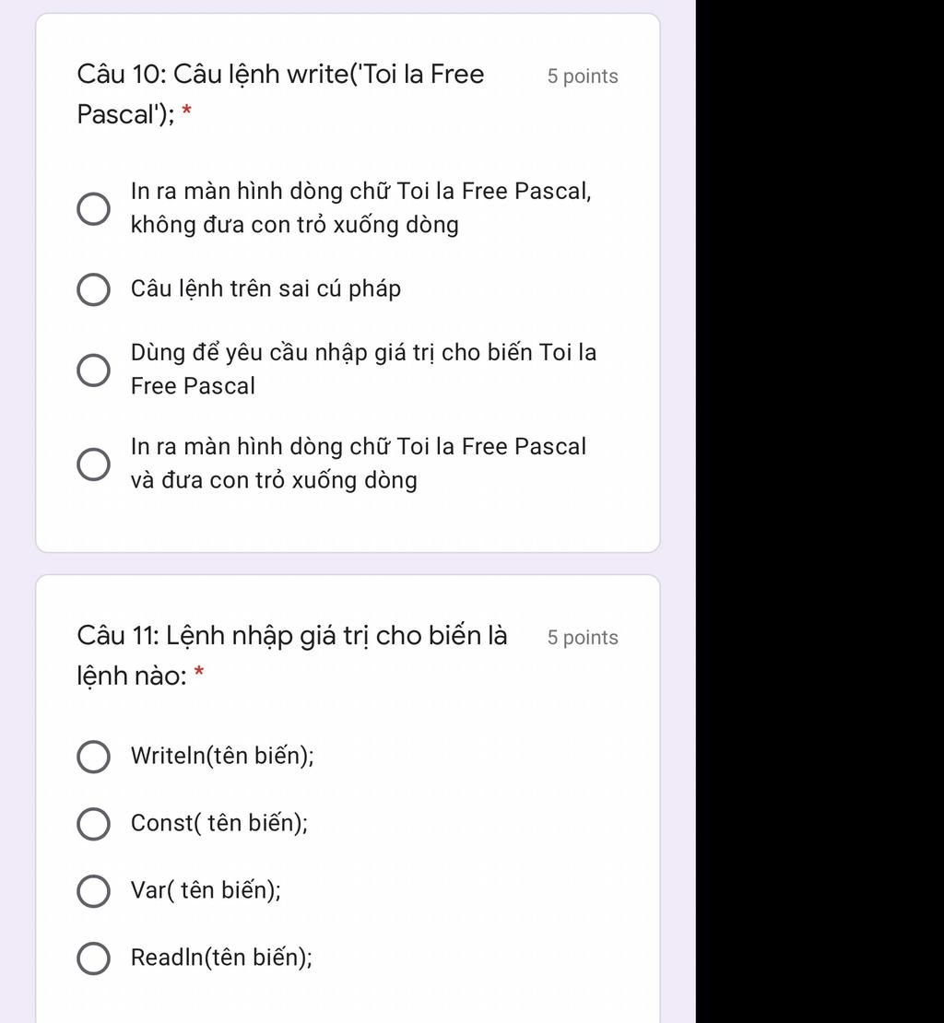Click answer text 'không đưa con trỏ xuống dòng'

click(x=294, y=225)
